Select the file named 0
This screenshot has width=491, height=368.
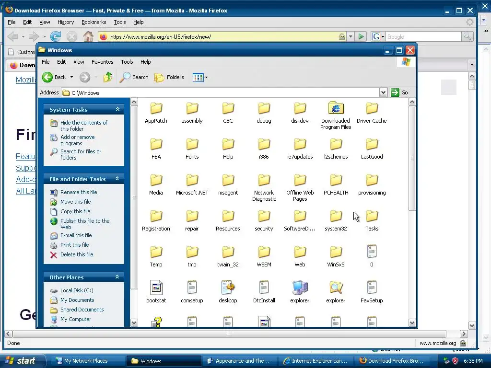point(372,256)
